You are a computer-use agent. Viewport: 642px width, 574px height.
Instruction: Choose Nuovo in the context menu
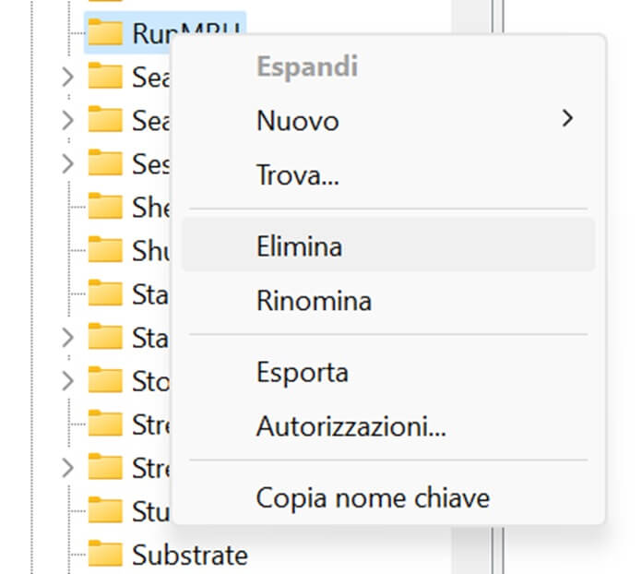388,121
